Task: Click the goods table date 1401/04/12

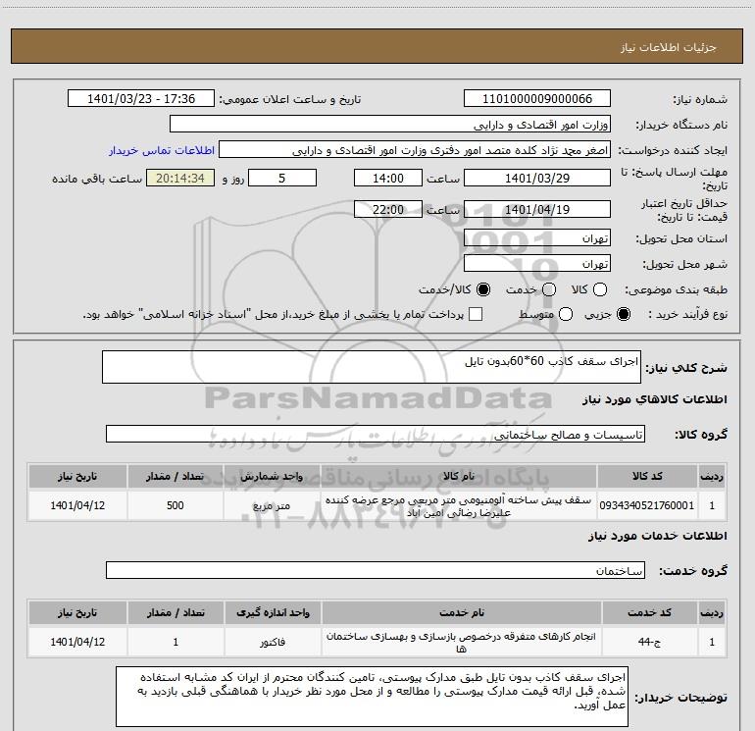Action: point(77,505)
